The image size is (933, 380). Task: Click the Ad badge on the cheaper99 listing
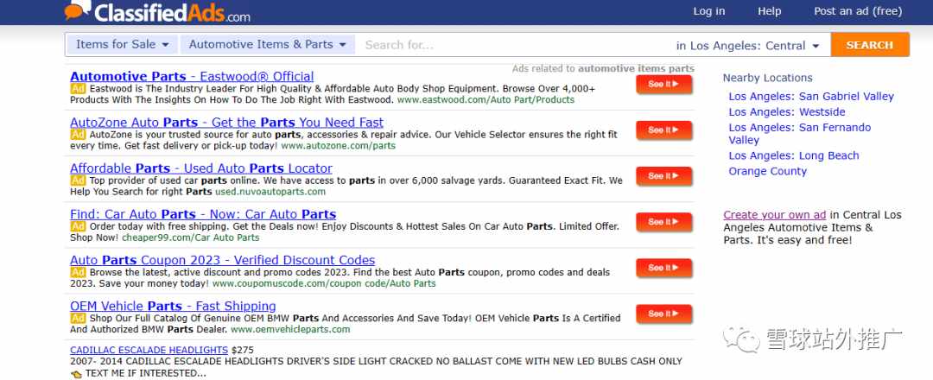pyautogui.click(x=78, y=226)
